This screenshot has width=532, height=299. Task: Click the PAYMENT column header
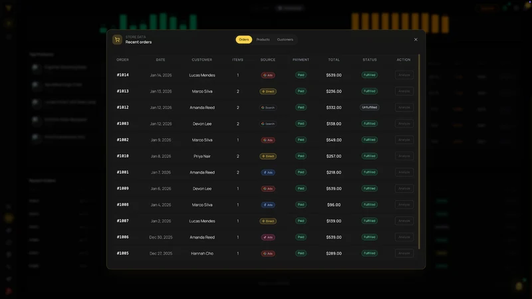tap(301, 60)
